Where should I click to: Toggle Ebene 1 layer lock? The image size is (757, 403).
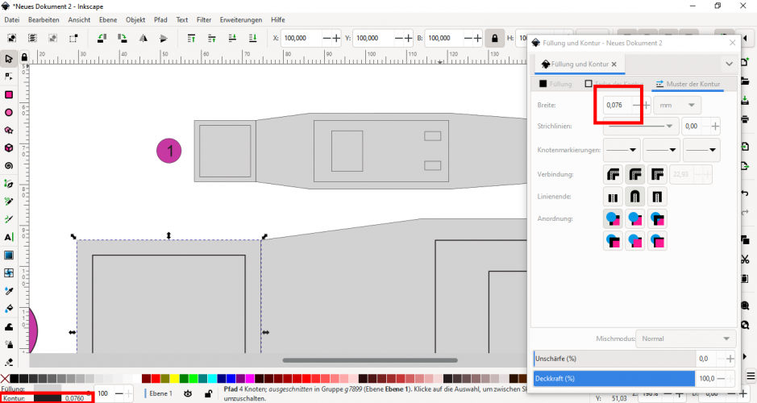click(x=208, y=393)
